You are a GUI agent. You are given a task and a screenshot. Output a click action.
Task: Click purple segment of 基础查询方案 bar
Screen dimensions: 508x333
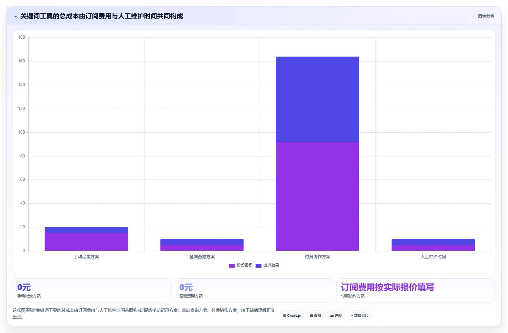point(202,248)
